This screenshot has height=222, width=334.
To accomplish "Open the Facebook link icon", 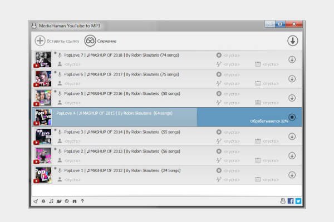I will pyautogui.click(x=291, y=201).
